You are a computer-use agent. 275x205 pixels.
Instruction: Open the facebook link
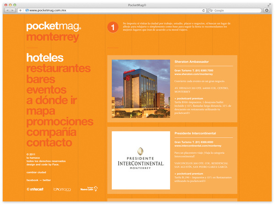click(x=32, y=180)
